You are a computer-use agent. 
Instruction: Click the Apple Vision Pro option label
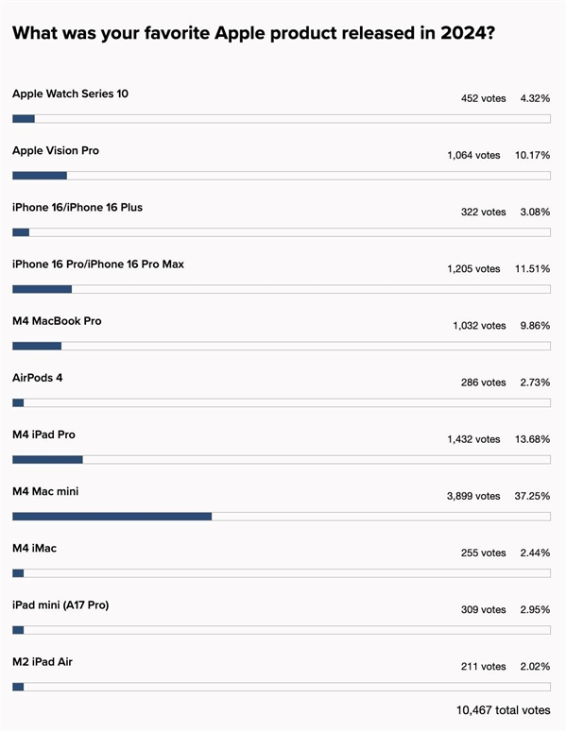[x=55, y=150]
